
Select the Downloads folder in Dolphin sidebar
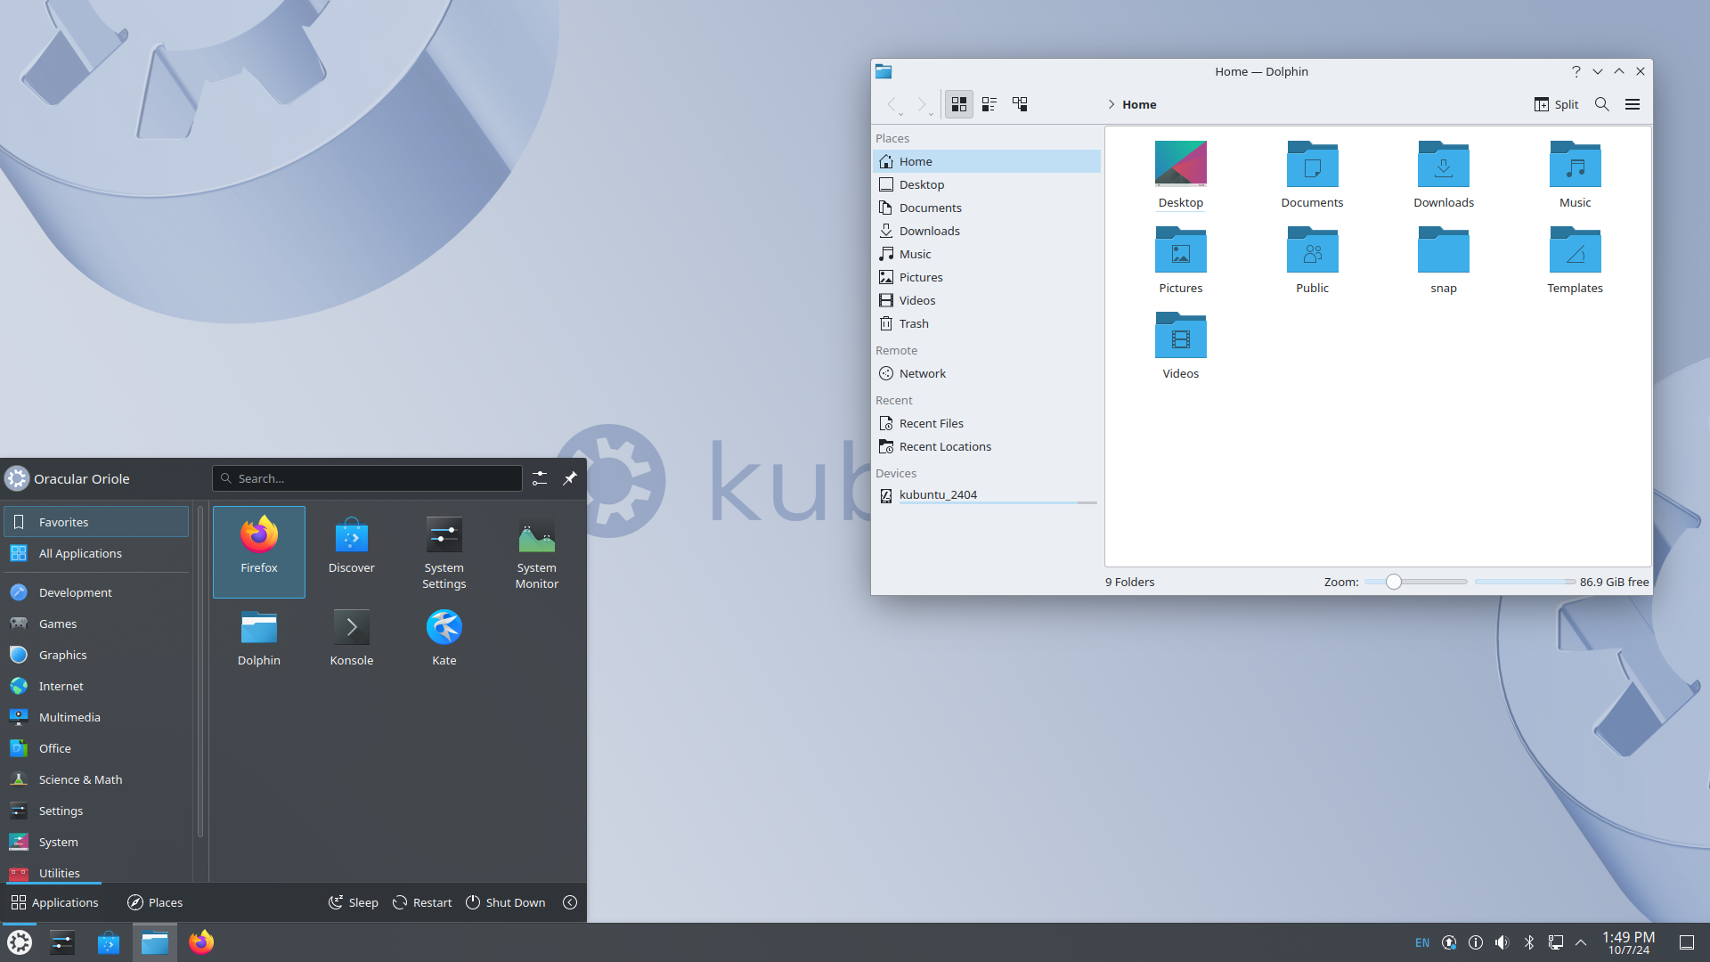(x=928, y=230)
